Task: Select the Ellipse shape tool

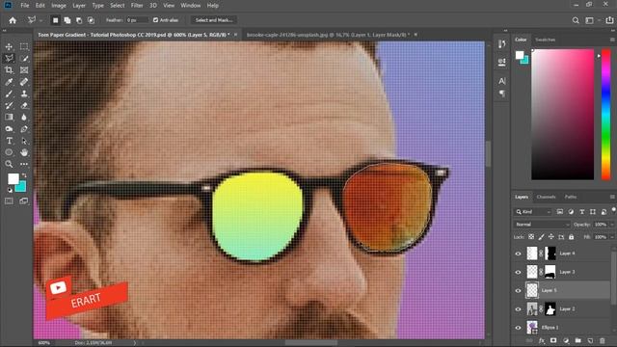Action: coord(9,152)
